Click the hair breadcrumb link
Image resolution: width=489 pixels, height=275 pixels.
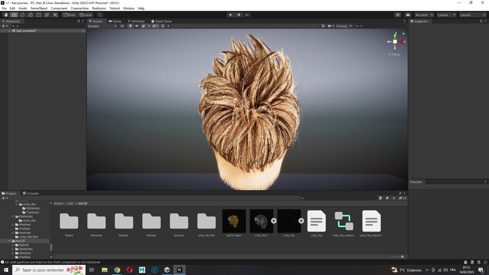[x=71, y=203]
